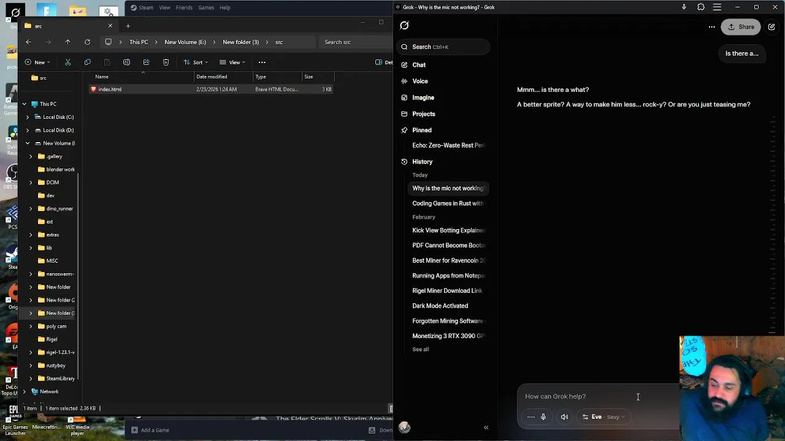Image resolution: width=785 pixels, height=441 pixels.
Task: Add a new Explorer tab with plus
Action: click(128, 26)
